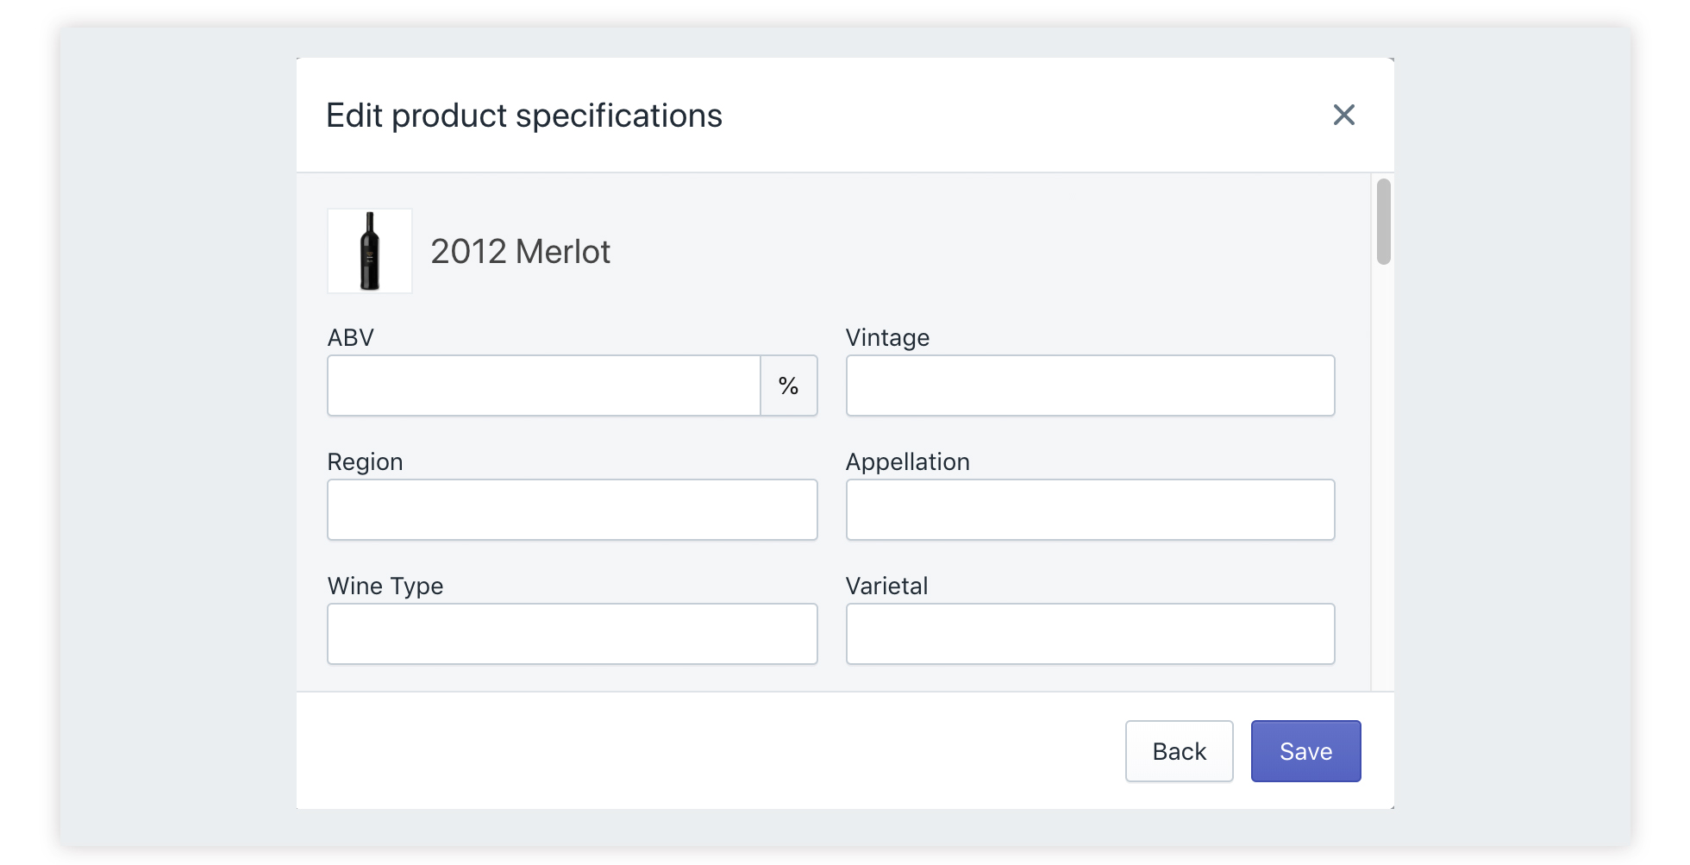This screenshot has width=1690, height=865.
Task: Click the Varietal field label
Action: [886, 586]
